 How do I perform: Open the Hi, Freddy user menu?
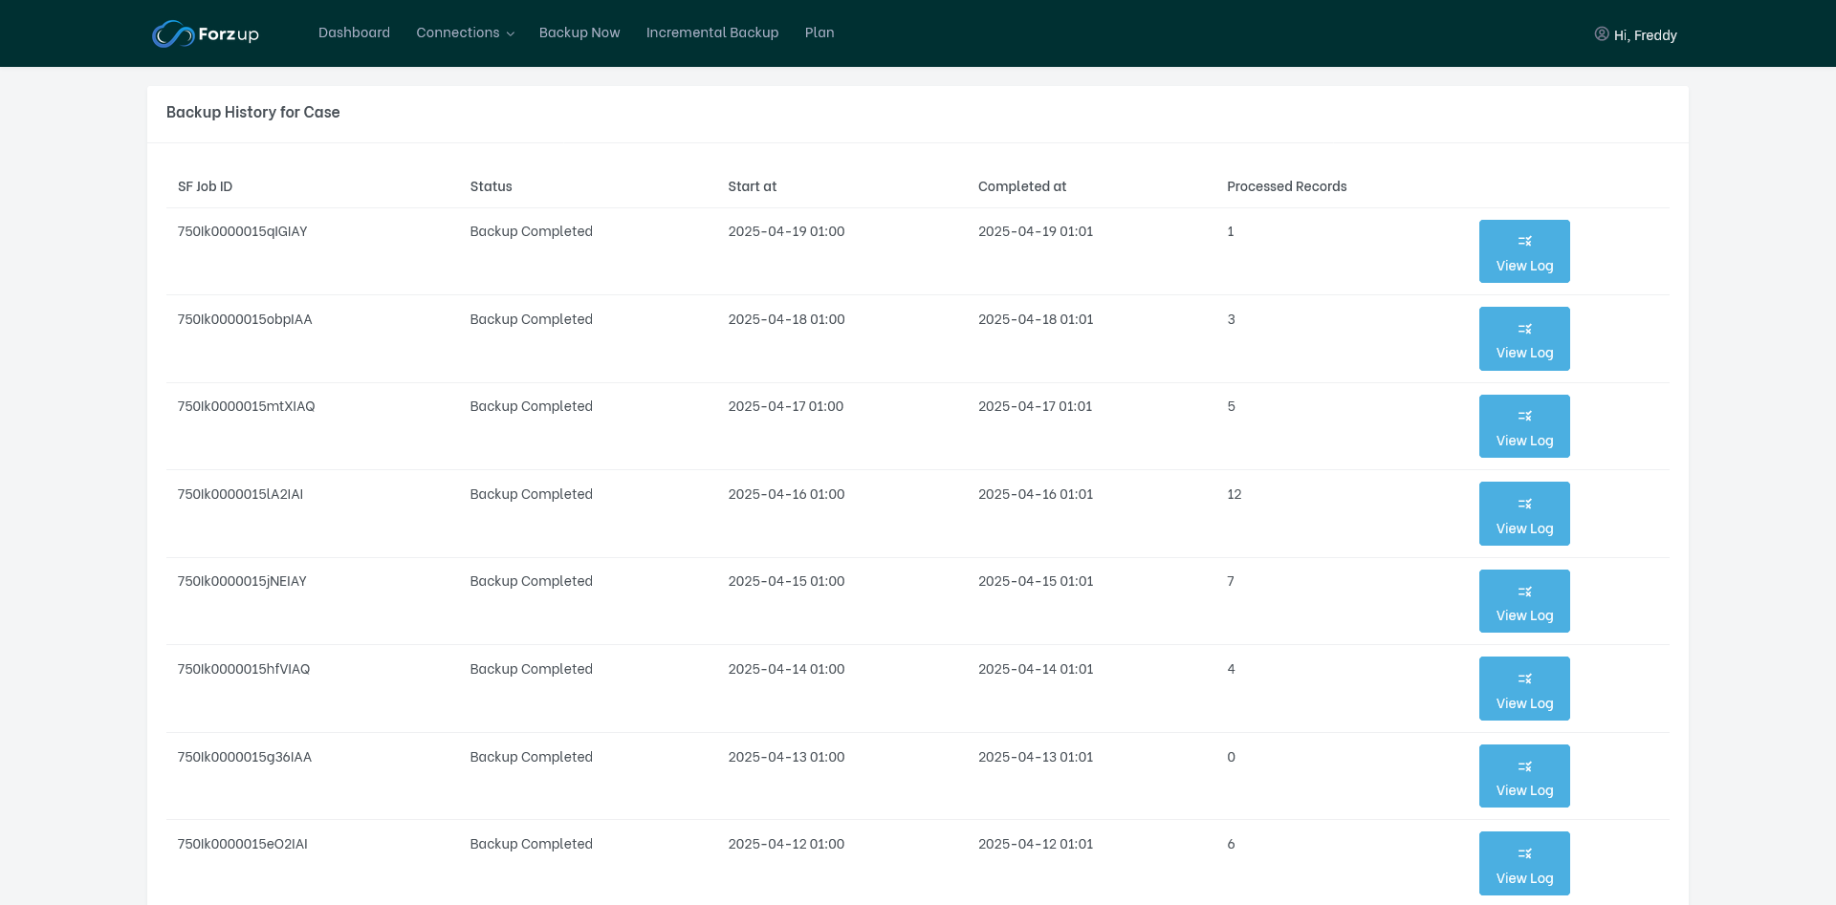coord(1645,35)
